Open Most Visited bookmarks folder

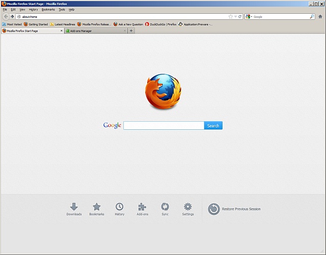click(12, 24)
